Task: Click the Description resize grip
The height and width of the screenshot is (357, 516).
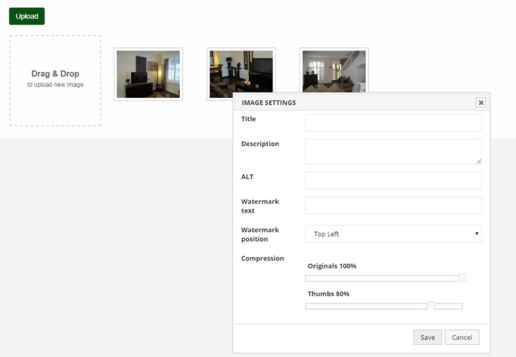Action: (x=479, y=161)
